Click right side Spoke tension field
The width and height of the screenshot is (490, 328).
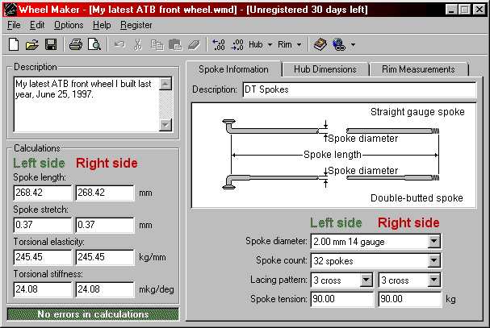coord(410,299)
